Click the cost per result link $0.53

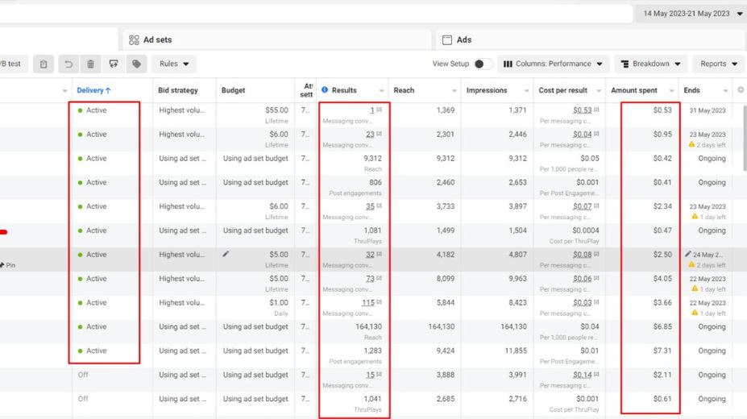(x=582, y=110)
